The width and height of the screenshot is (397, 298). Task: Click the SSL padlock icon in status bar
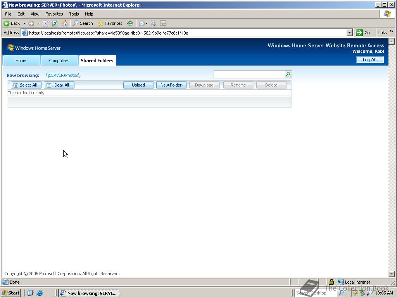[331, 282]
